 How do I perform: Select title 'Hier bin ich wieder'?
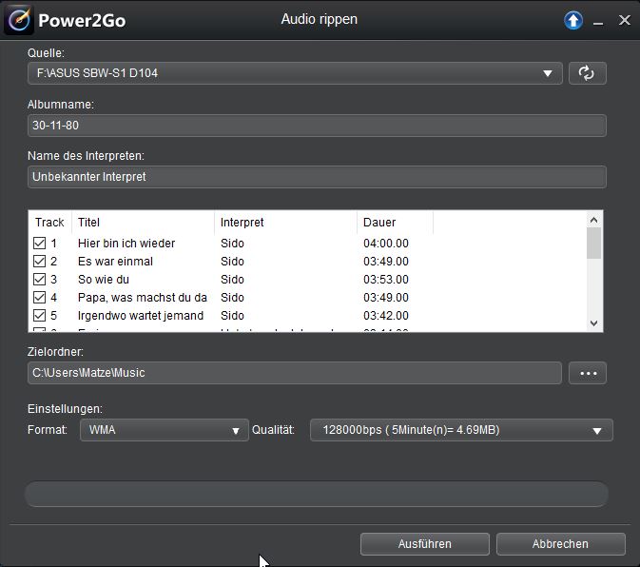pyautogui.click(x=126, y=244)
